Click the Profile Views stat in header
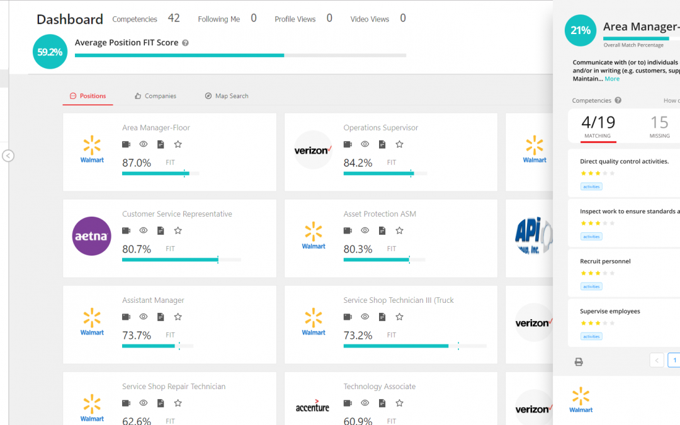This screenshot has height=425, width=680. click(303, 19)
